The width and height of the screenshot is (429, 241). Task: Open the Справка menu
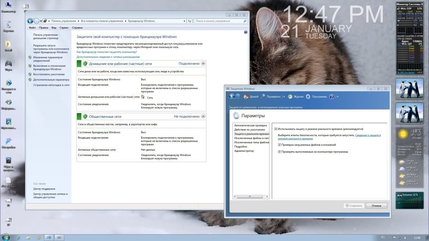tap(77, 28)
